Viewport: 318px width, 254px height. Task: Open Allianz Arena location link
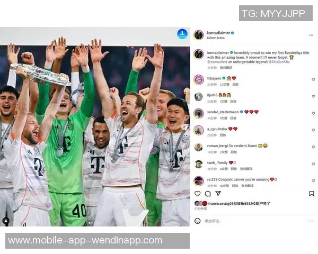tap(216, 38)
